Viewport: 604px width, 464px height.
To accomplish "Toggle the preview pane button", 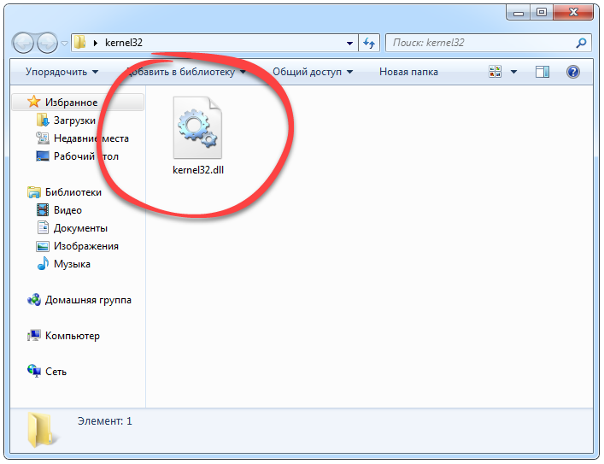I will (542, 72).
